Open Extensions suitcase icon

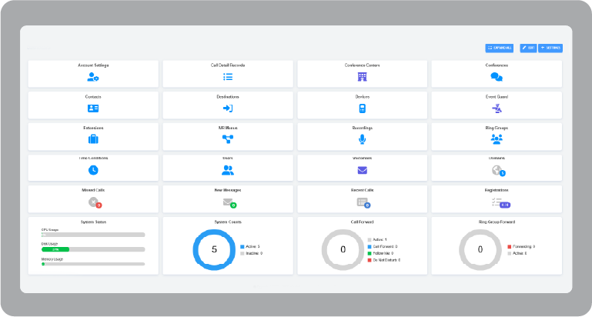pyautogui.click(x=93, y=139)
